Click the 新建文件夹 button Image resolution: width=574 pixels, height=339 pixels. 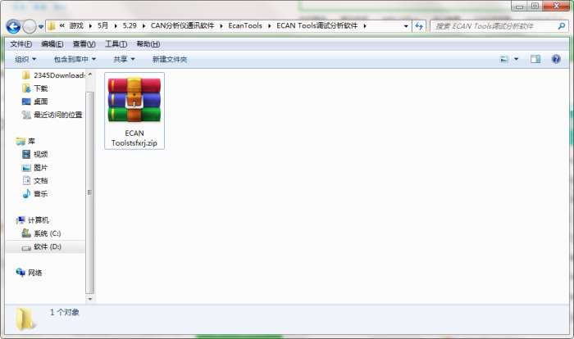tap(170, 59)
